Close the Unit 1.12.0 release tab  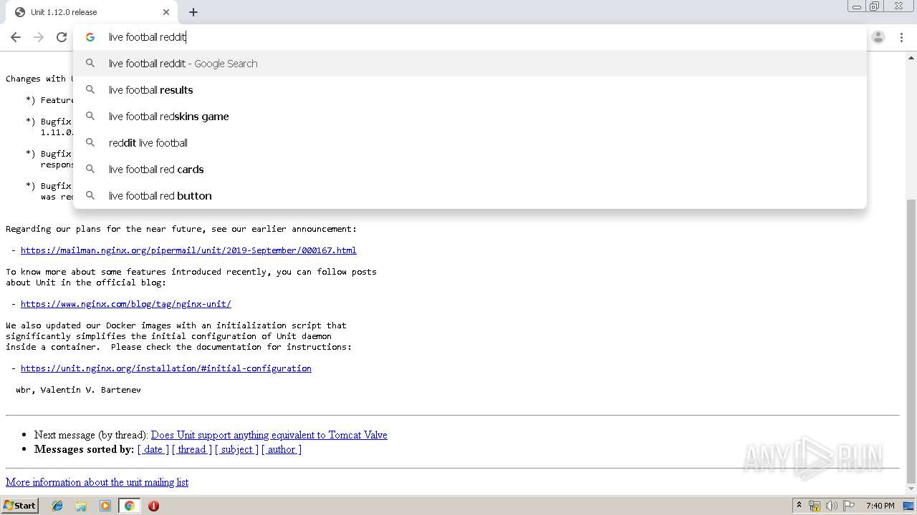pyautogui.click(x=166, y=12)
